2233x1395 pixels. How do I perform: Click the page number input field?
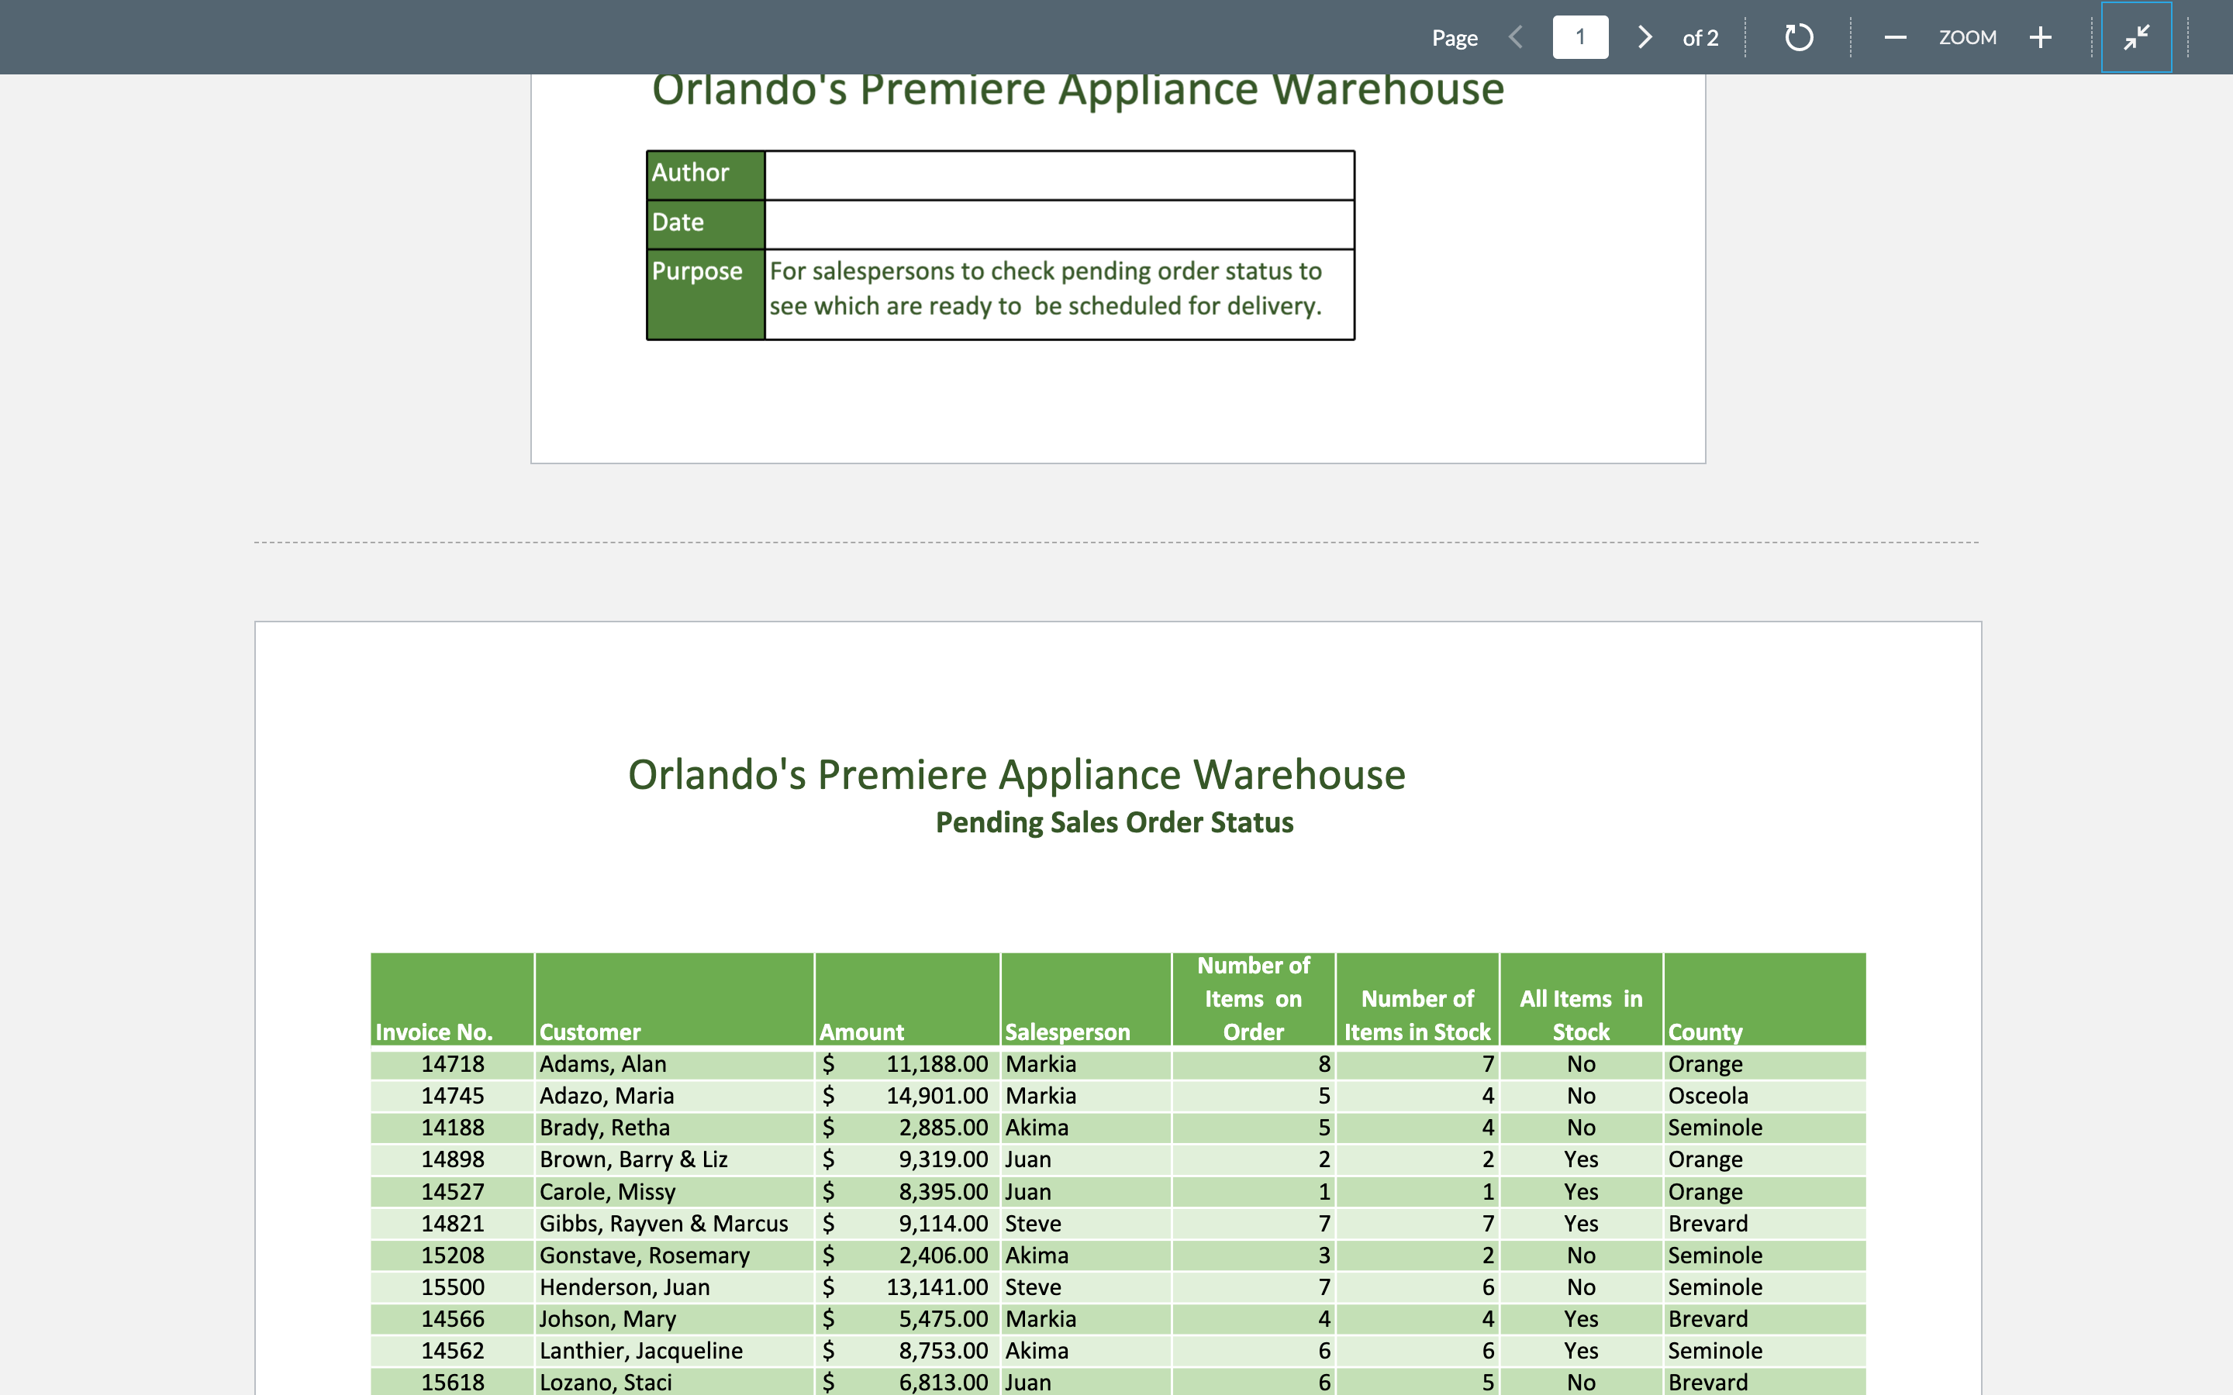pos(1579,37)
